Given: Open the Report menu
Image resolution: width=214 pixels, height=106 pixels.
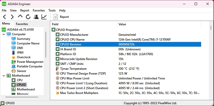Looking at the screenshot, I should tap(25, 10).
